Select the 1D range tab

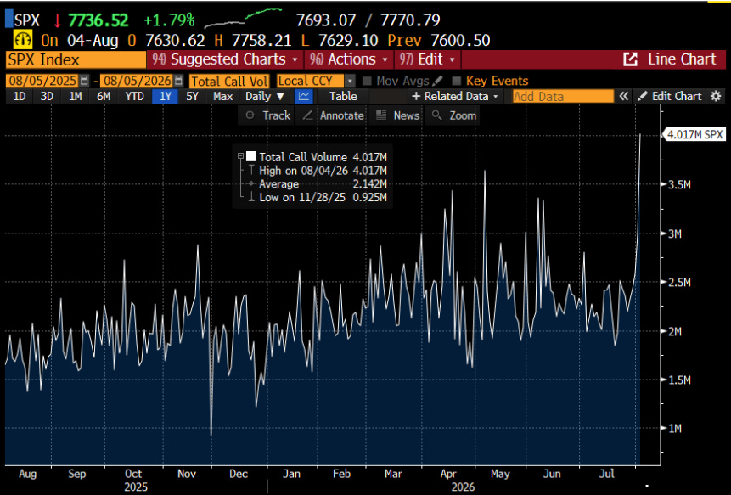[x=20, y=96]
